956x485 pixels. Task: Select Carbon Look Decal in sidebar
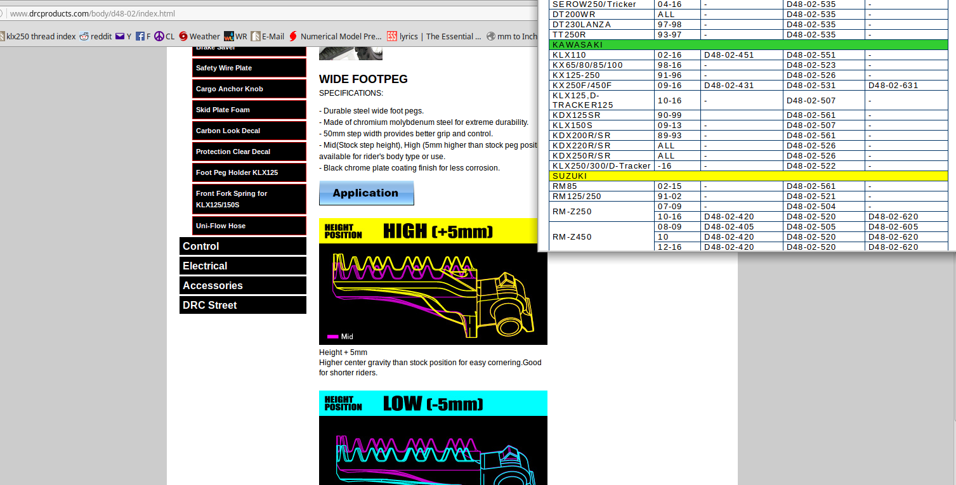coord(249,131)
